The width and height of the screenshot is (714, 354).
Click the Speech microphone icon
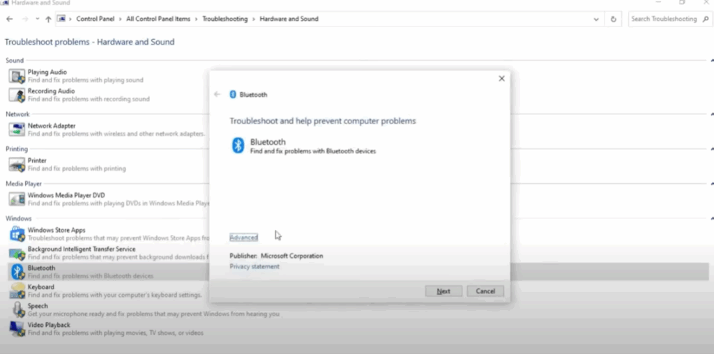tap(17, 310)
